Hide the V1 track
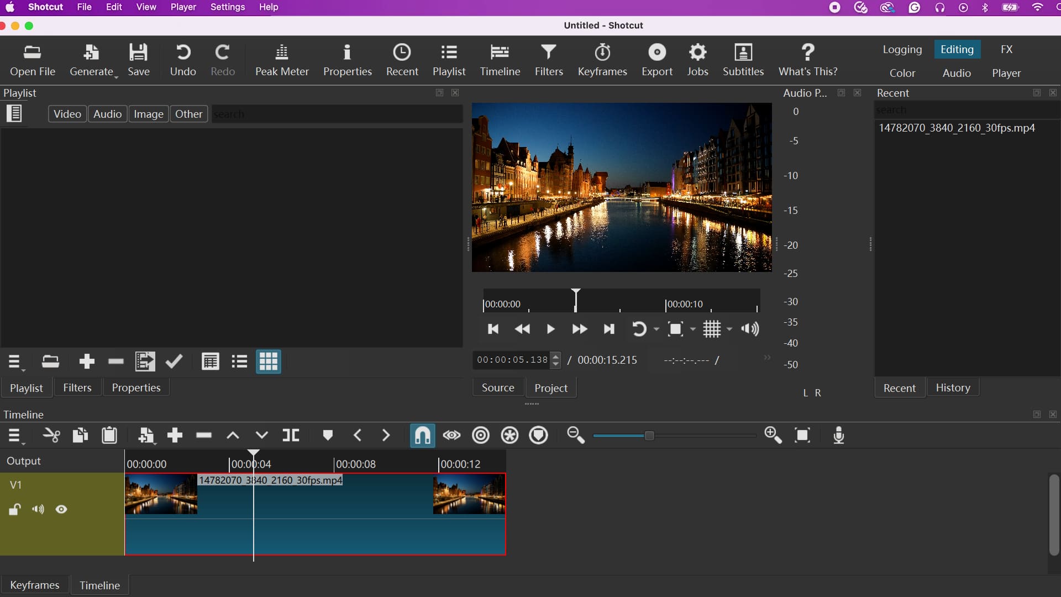1061x597 pixels. [61, 509]
